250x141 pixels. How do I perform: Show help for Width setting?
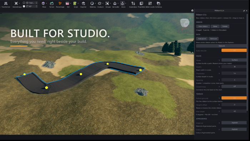click(x=219, y=67)
